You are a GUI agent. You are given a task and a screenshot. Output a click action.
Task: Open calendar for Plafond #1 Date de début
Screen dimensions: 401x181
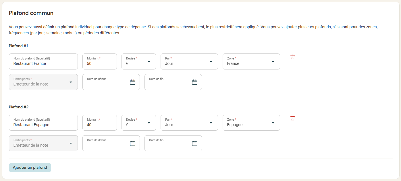point(132,82)
